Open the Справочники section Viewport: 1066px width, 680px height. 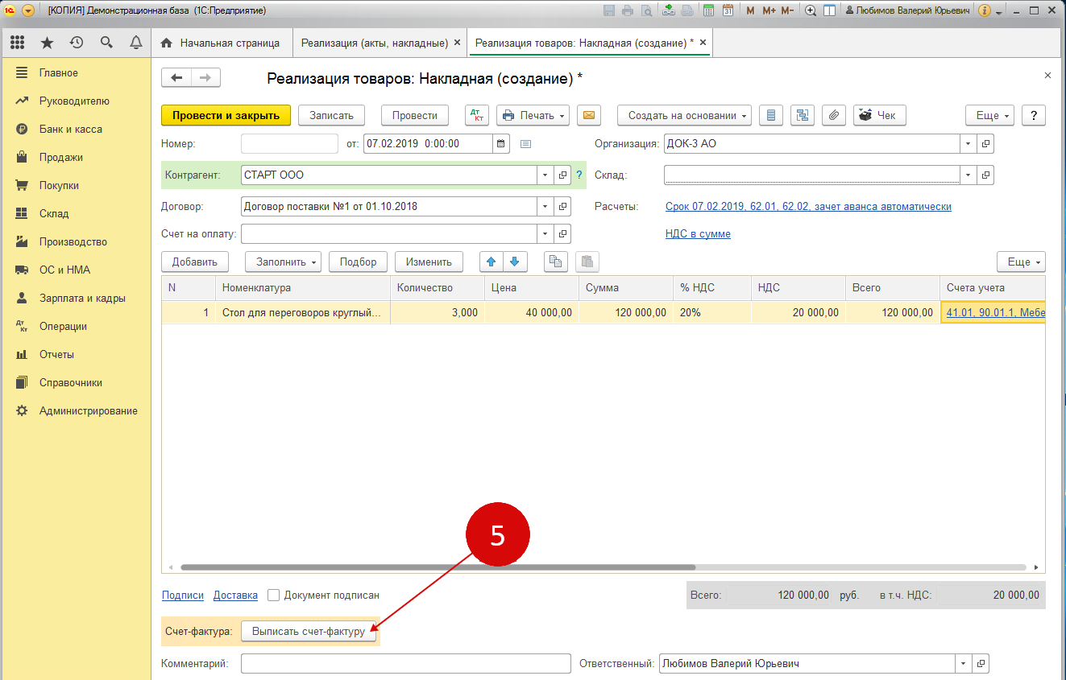click(x=71, y=382)
